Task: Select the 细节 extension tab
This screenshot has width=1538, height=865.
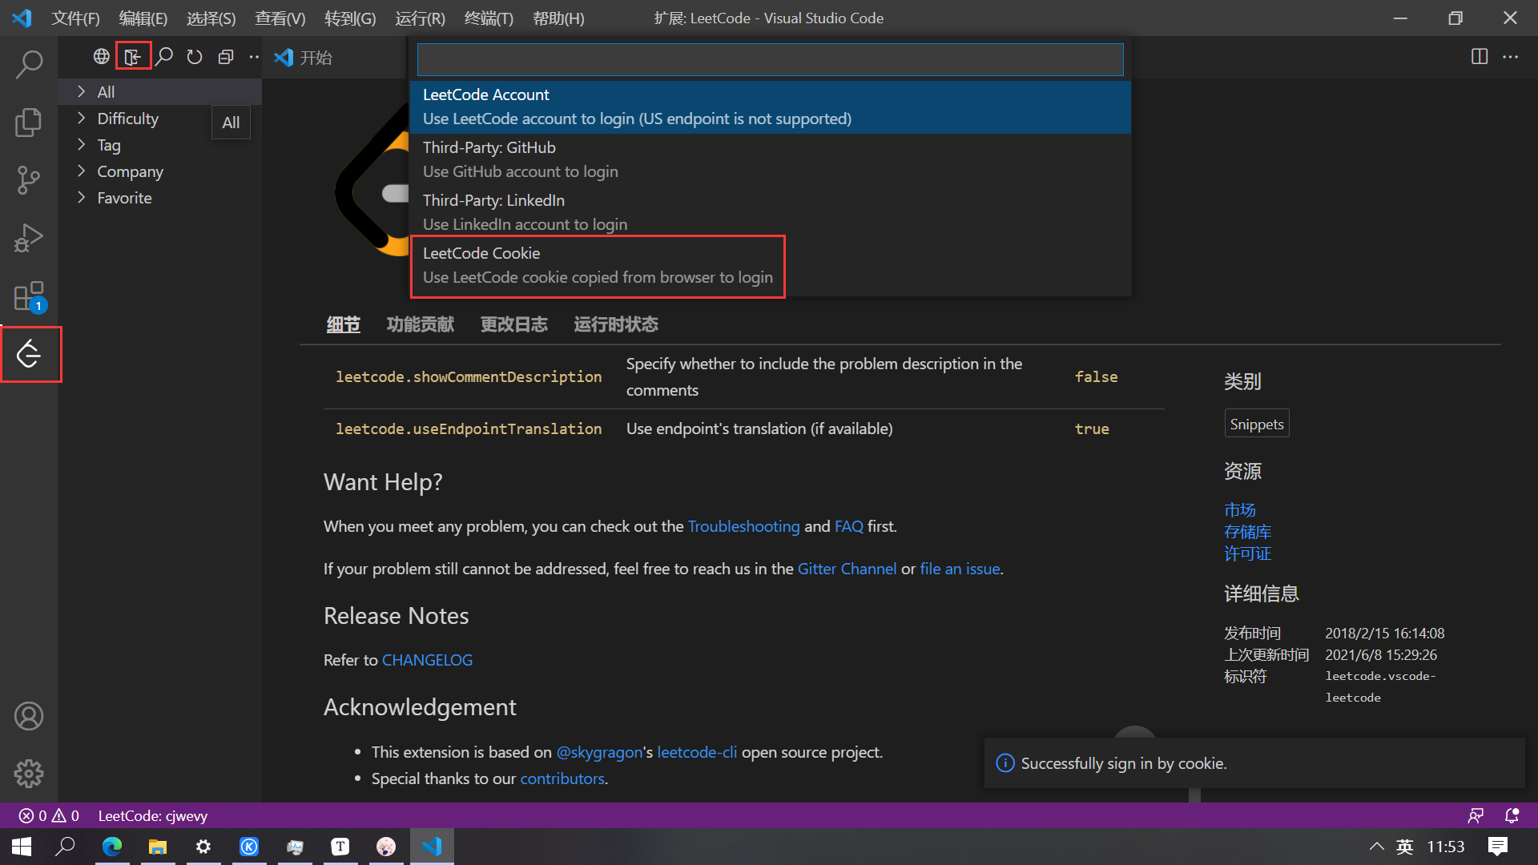Action: tap(343, 324)
